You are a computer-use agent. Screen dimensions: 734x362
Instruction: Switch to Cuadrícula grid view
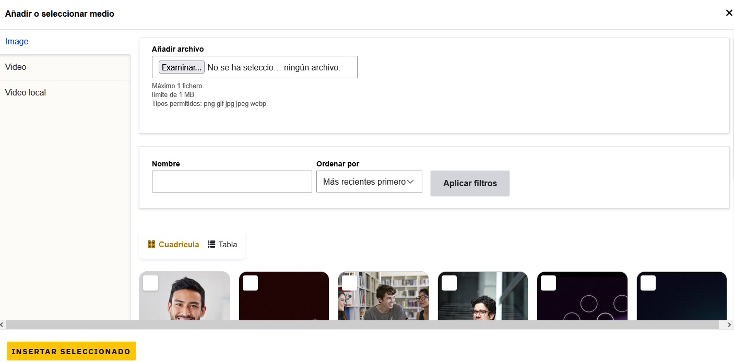click(x=173, y=244)
